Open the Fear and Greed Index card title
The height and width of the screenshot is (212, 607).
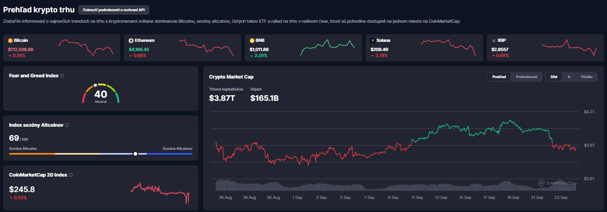click(34, 76)
